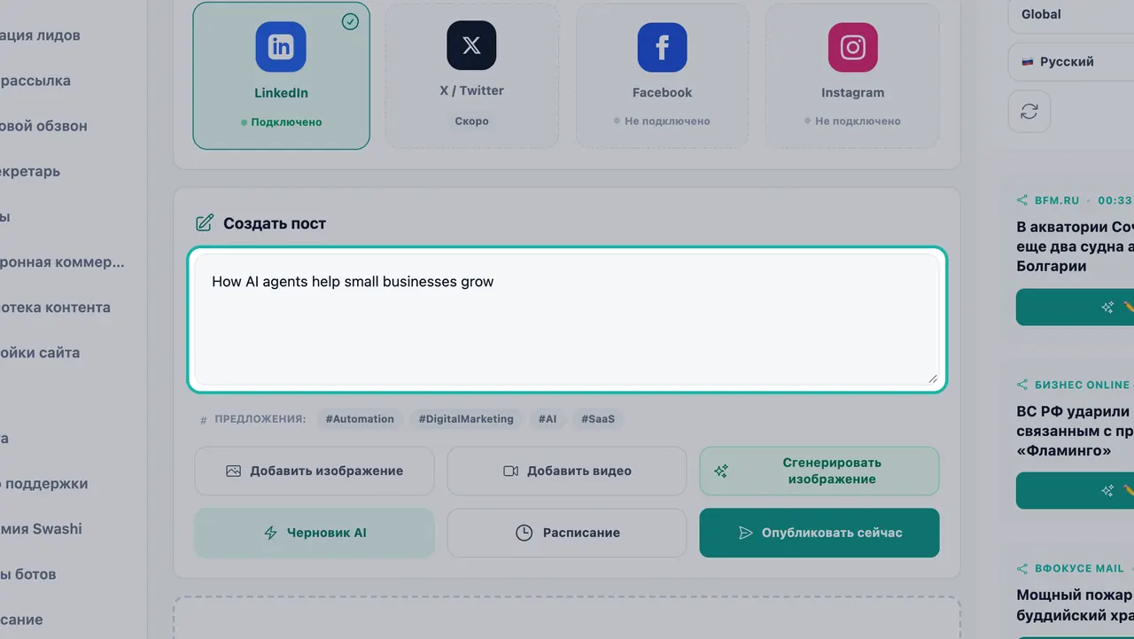Open the sidebar item ending 'ация лидов'
The image size is (1134, 639).
click(x=41, y=35)
